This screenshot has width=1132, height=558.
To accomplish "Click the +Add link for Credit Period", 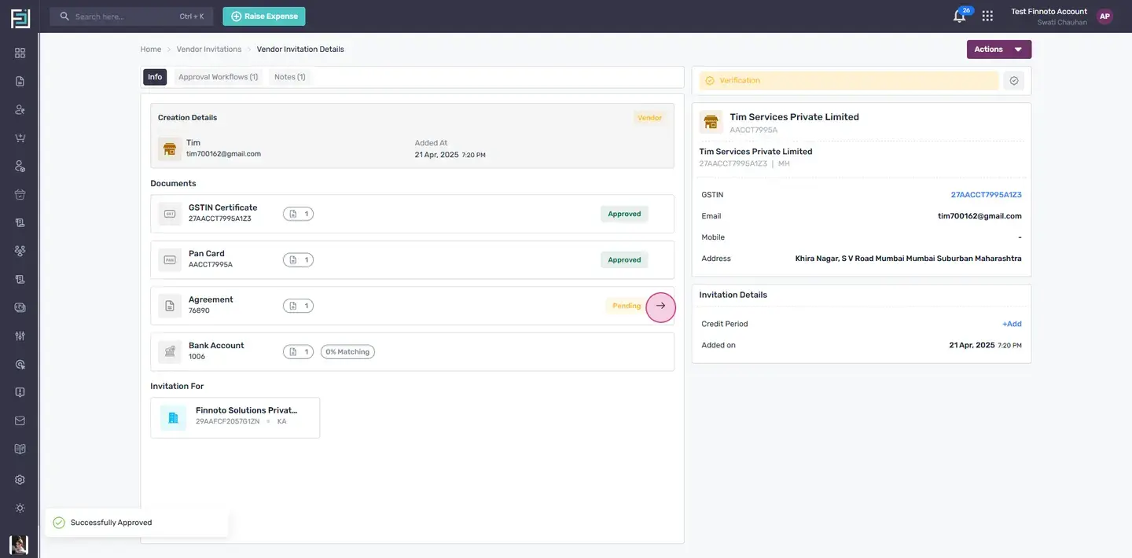I will 1012,324.
